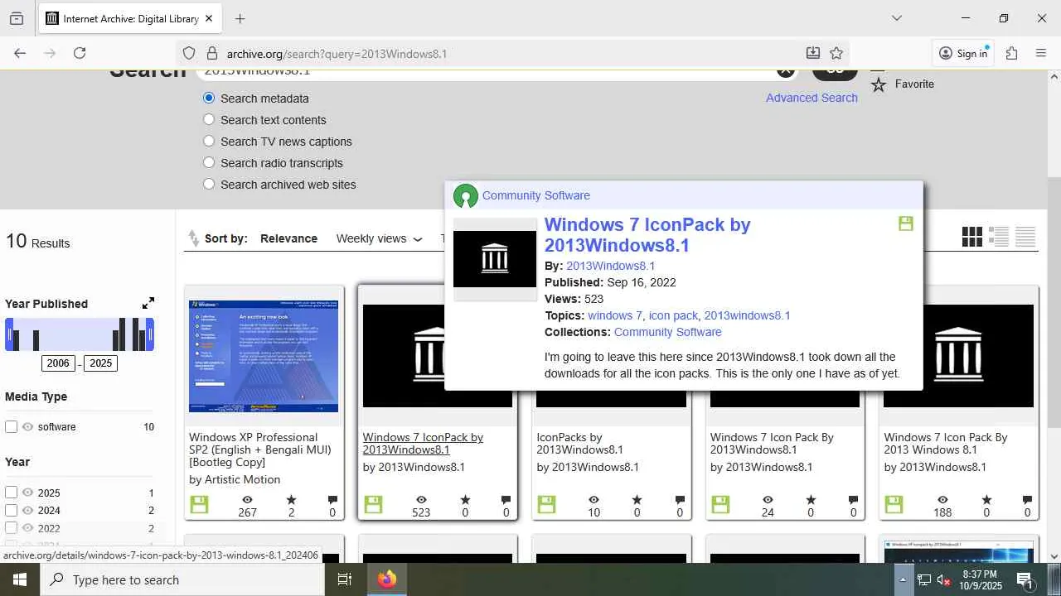The width and height of the screenshot is (1061, 596).
Task: Open the Advanced Search link
Action: (811, 98)
